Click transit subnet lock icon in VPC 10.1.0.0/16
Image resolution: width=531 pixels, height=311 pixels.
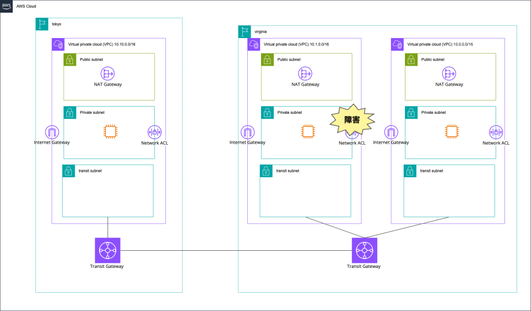click(266, 171)
